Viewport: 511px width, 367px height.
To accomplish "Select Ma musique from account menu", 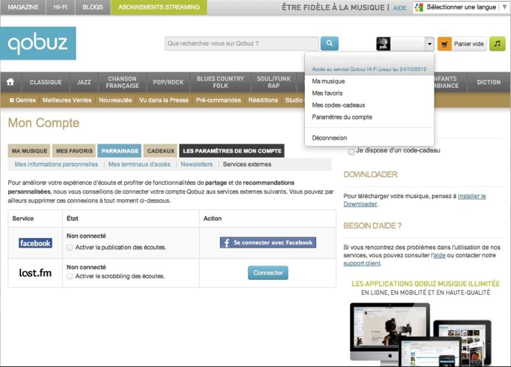I will [328, 81].
